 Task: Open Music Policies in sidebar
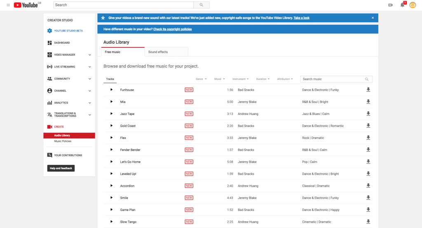63,141
